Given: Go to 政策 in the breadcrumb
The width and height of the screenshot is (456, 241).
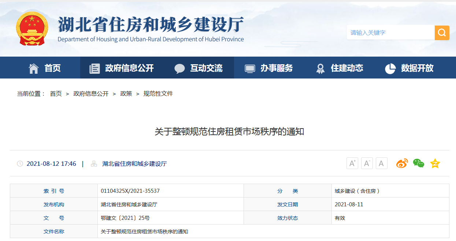Looking at the screenshot, I should pyautogui.click(x=126, y=94).
